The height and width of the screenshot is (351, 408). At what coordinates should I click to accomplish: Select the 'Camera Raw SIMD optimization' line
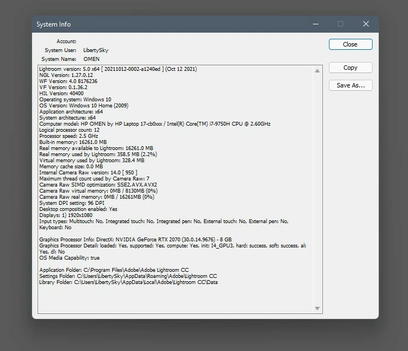tap(98, 185)
